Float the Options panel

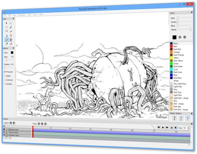(x=14, y=48)
